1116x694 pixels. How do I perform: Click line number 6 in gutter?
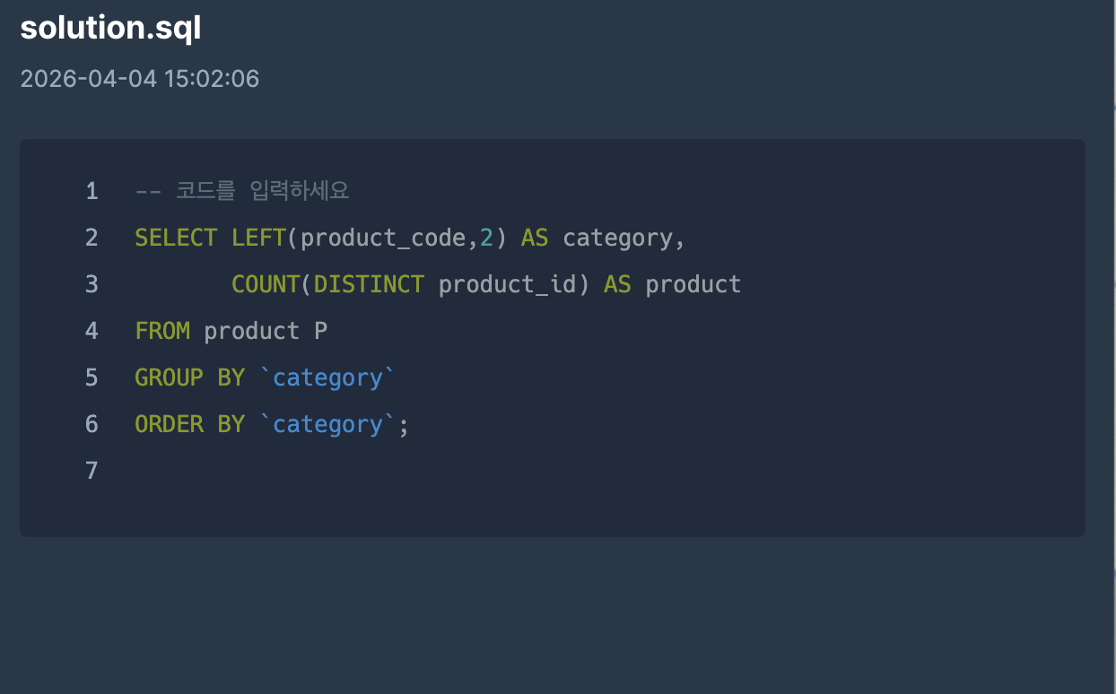point(92,424)
